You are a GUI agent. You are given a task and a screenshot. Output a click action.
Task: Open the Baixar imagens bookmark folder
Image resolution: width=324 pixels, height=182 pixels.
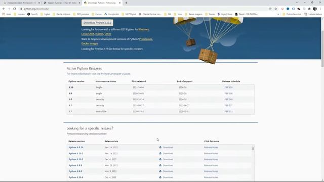pos(193,14)
